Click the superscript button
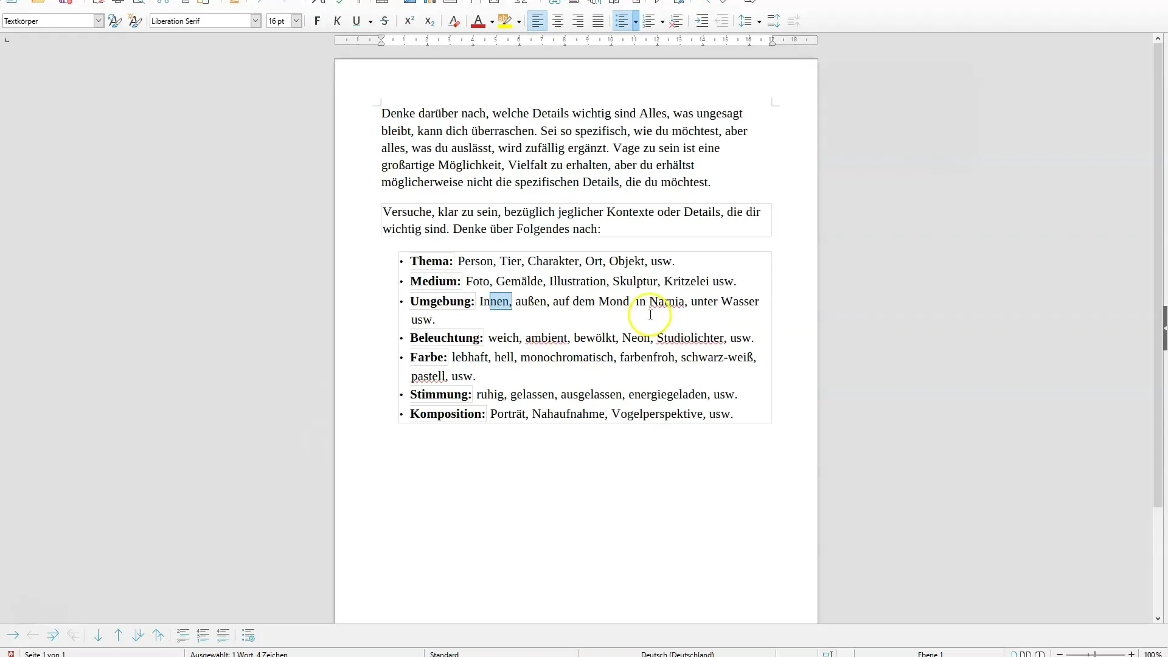Viewport: 1168px width, 657px height. [x=409, y=21]
